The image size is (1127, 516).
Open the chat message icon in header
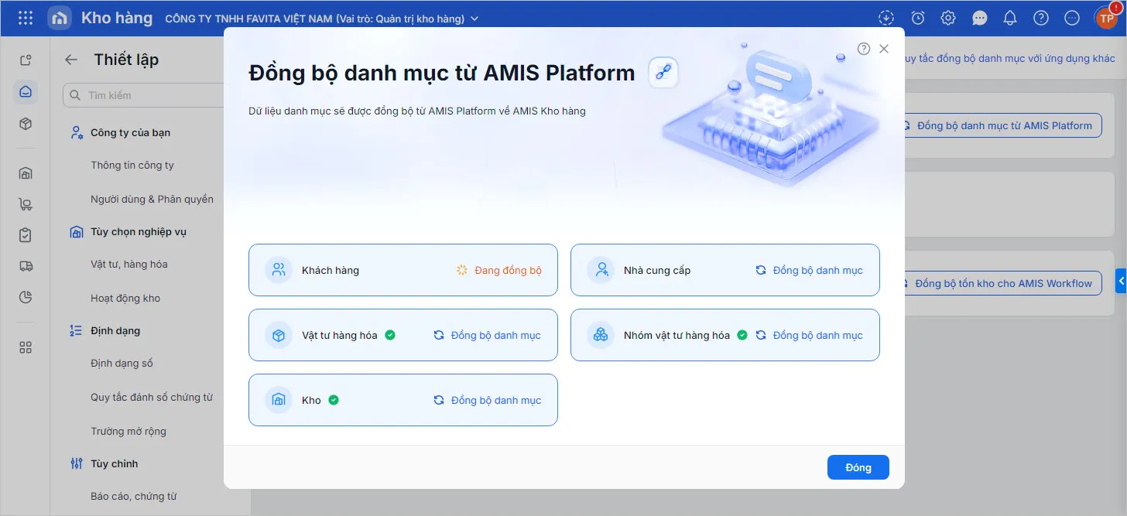tap(979, 18)
